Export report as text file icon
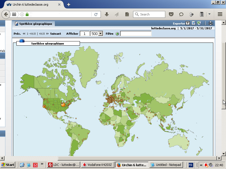 188,24
